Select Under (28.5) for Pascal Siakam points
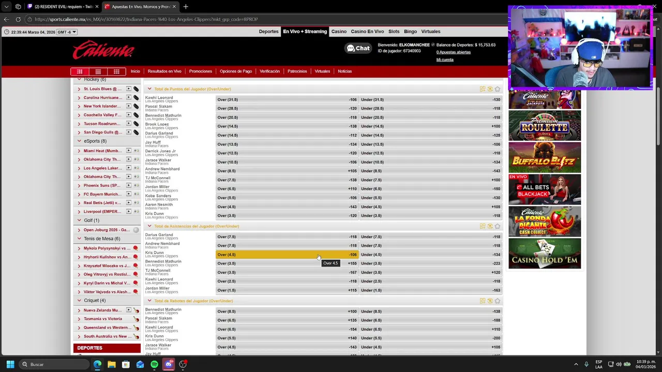662x372 pixels. coord(431,109)
